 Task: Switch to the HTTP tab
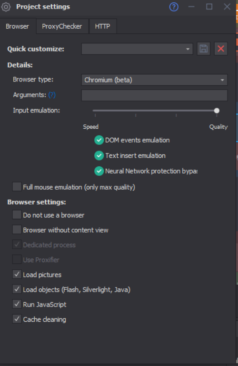click(x=102, y=26)
